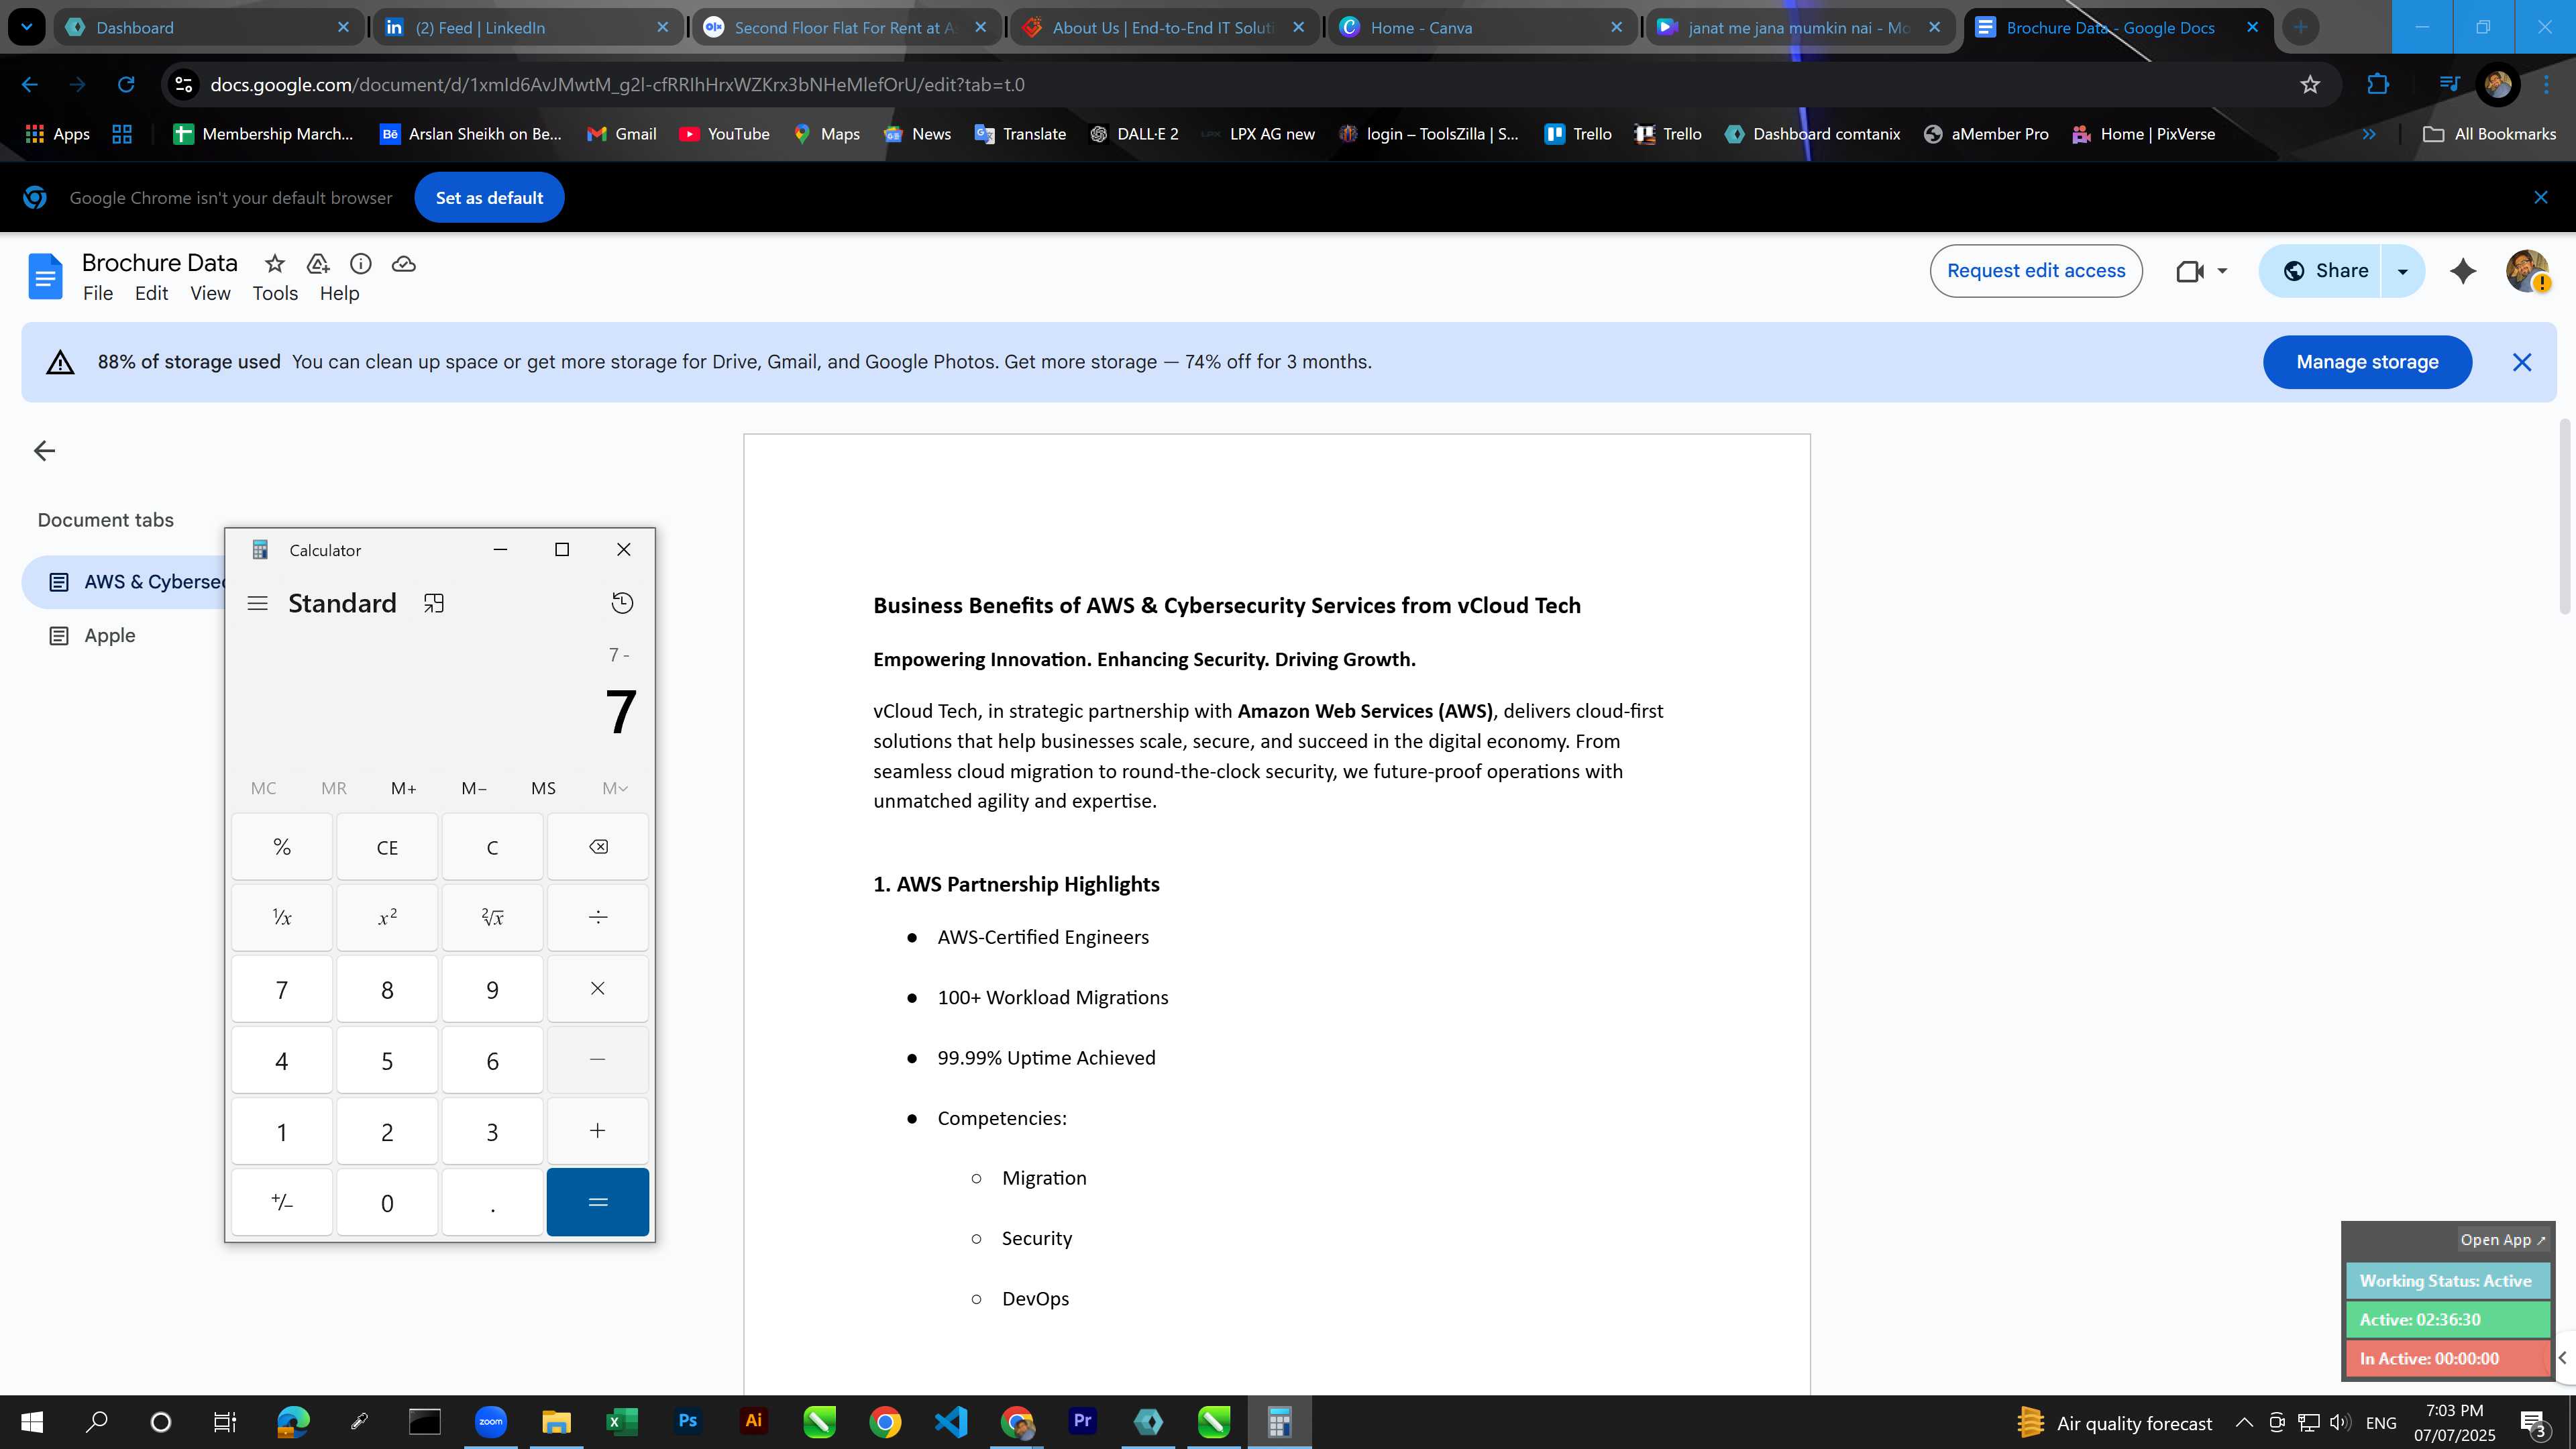
Task: Click MS memory store button
Action: (543, 788)
